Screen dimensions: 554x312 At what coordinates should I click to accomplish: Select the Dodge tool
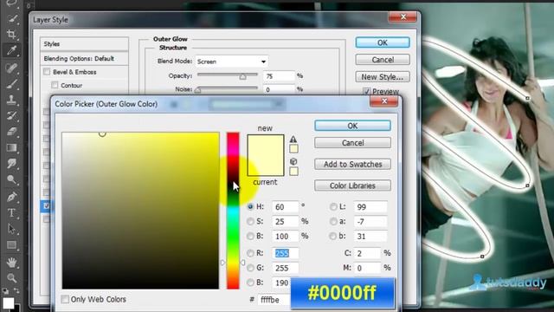coord(11,179)
